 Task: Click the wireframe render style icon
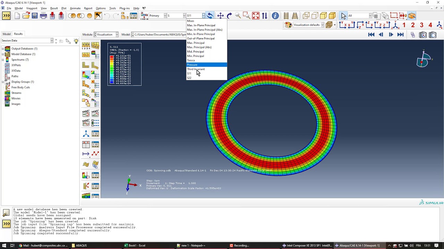click(x=306, y=16)
